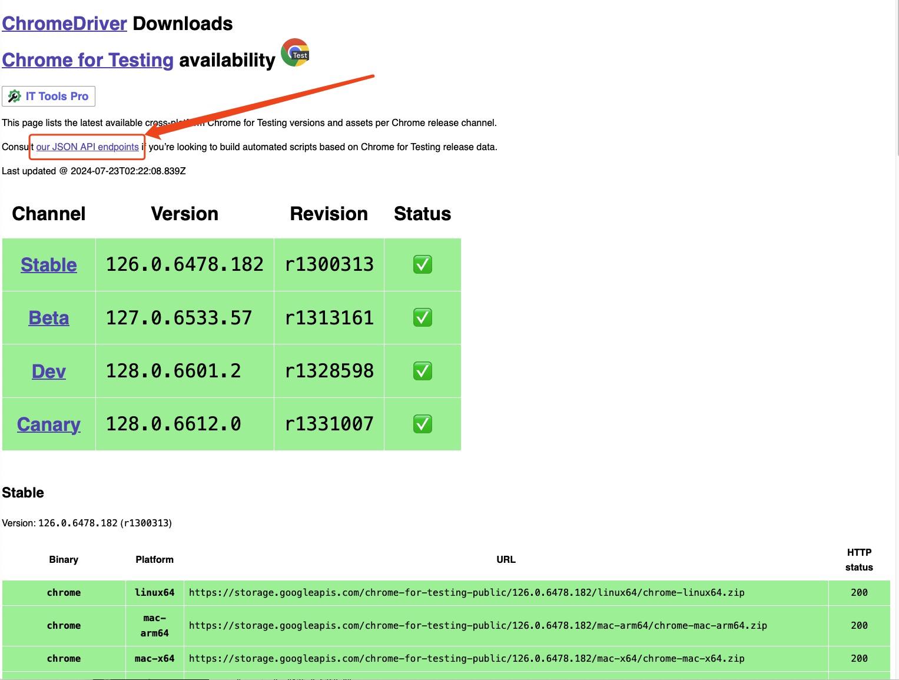Image resolution: width=899 pixels, height=680 pixels.
Task: Open the Chrome for Testing link
Action: [88, 60]
